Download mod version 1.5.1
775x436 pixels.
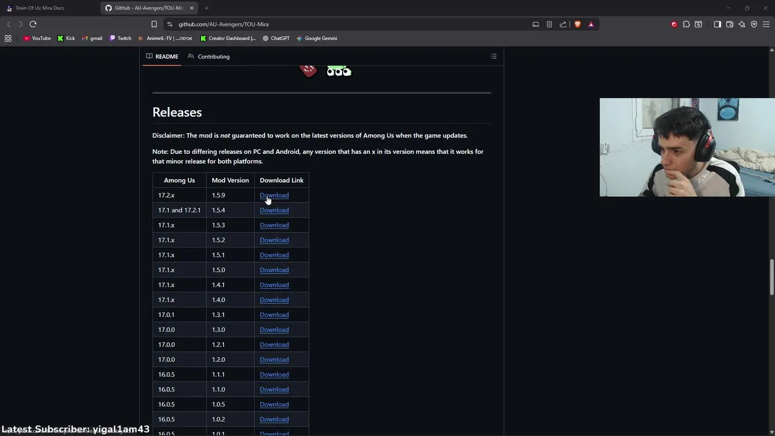tap(274, 255)
